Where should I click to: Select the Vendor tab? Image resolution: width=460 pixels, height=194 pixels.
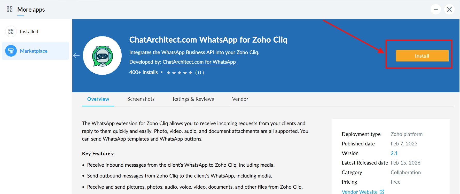(240, 99)
